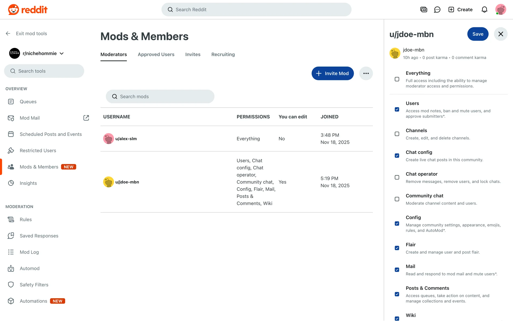Switch to the Recruiting tab
The height and width of the screenshot is (321, 513).
[x=223, y=55]
